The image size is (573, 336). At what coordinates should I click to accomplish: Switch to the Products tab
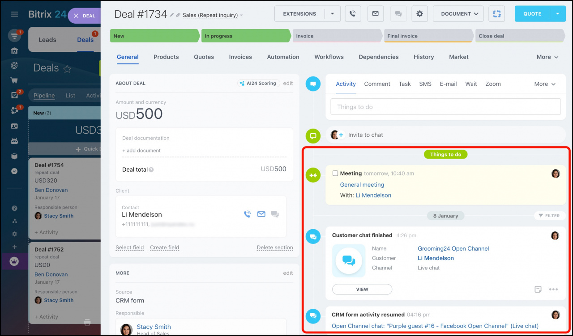coord(166,57)
